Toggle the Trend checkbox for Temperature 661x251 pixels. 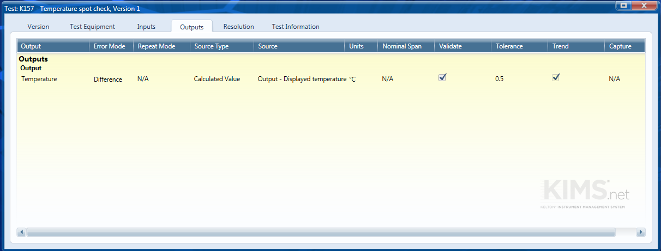pyautogui.click(x=556, y=78)
